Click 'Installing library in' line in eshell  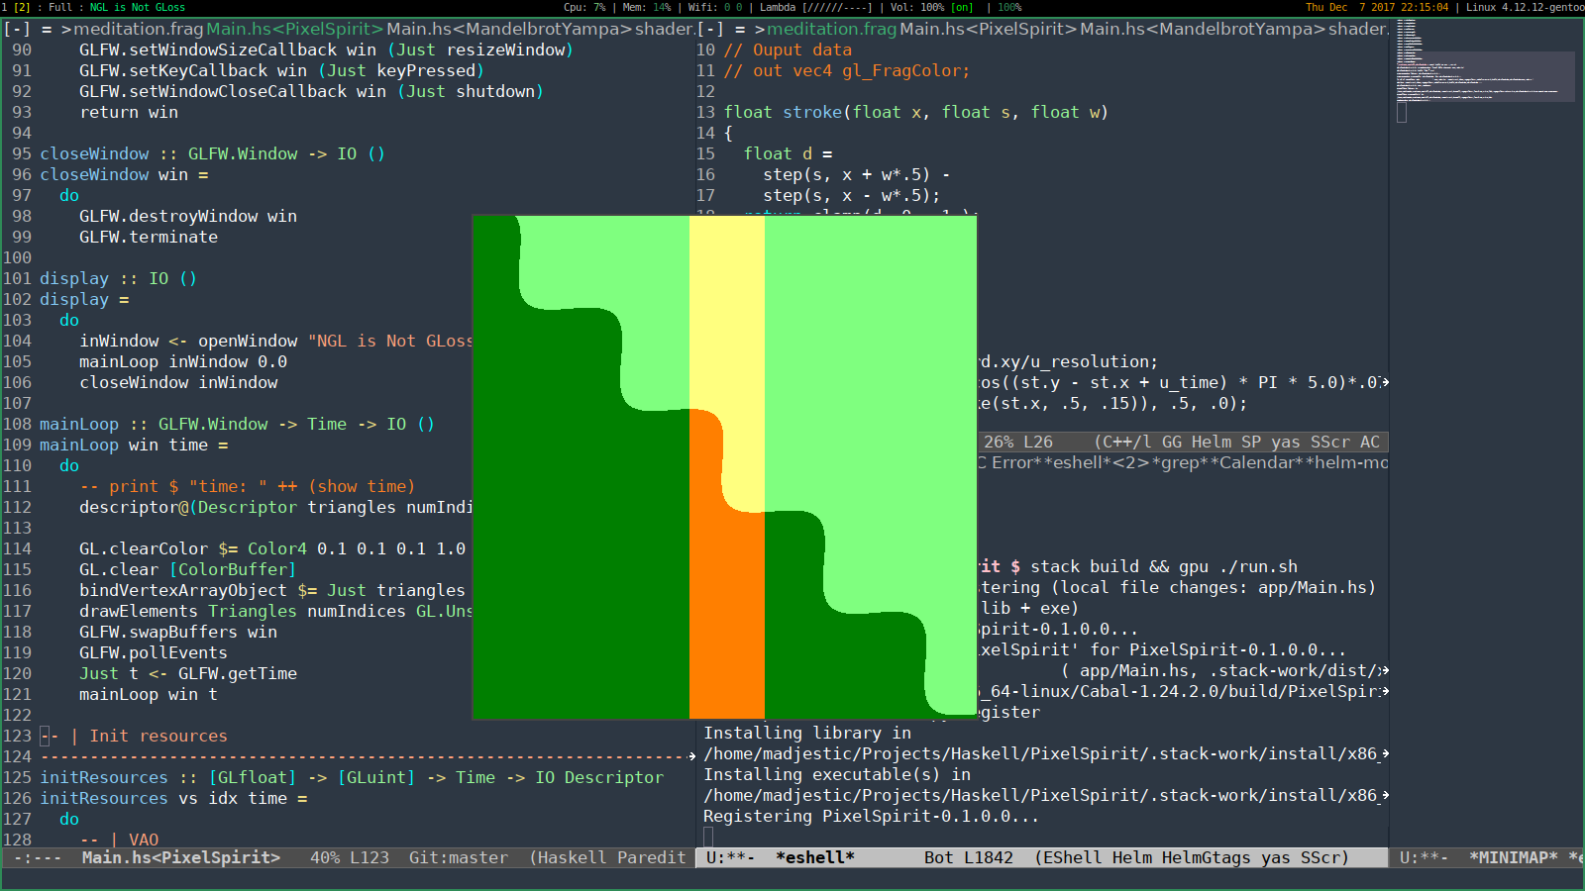[x=807, y=733]
